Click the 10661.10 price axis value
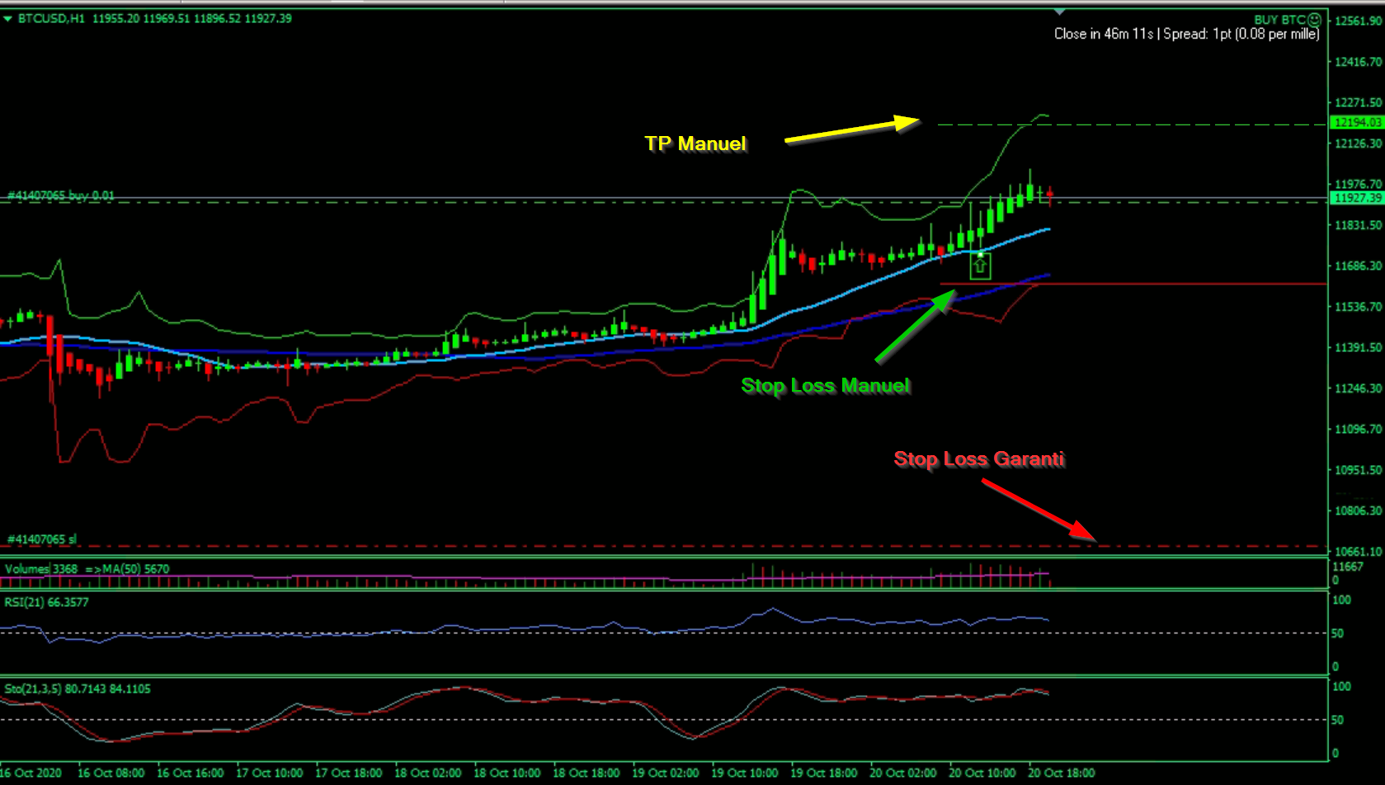 tap(1358, 552)
